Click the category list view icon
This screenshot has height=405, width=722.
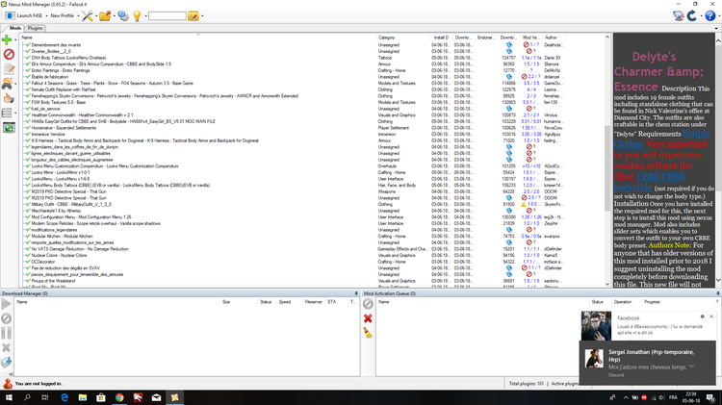click(x=7, y=113)
